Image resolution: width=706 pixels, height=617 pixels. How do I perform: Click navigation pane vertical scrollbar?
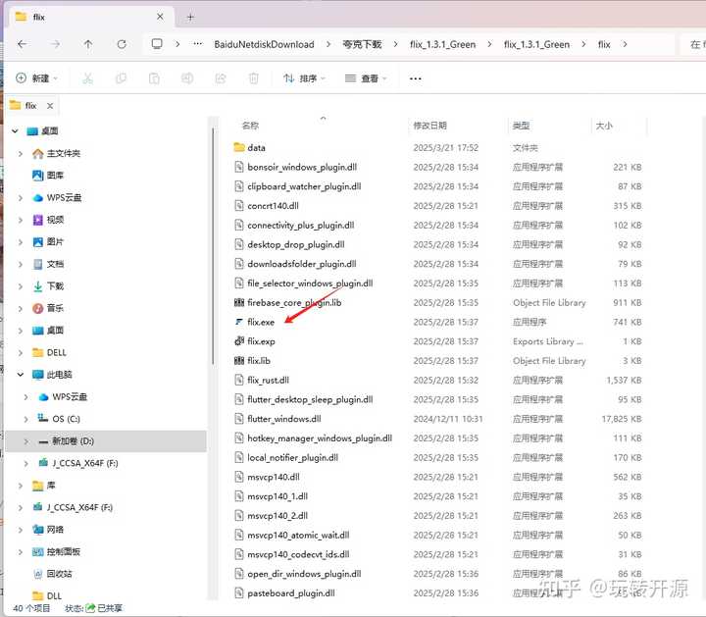[x=213, y=246]
